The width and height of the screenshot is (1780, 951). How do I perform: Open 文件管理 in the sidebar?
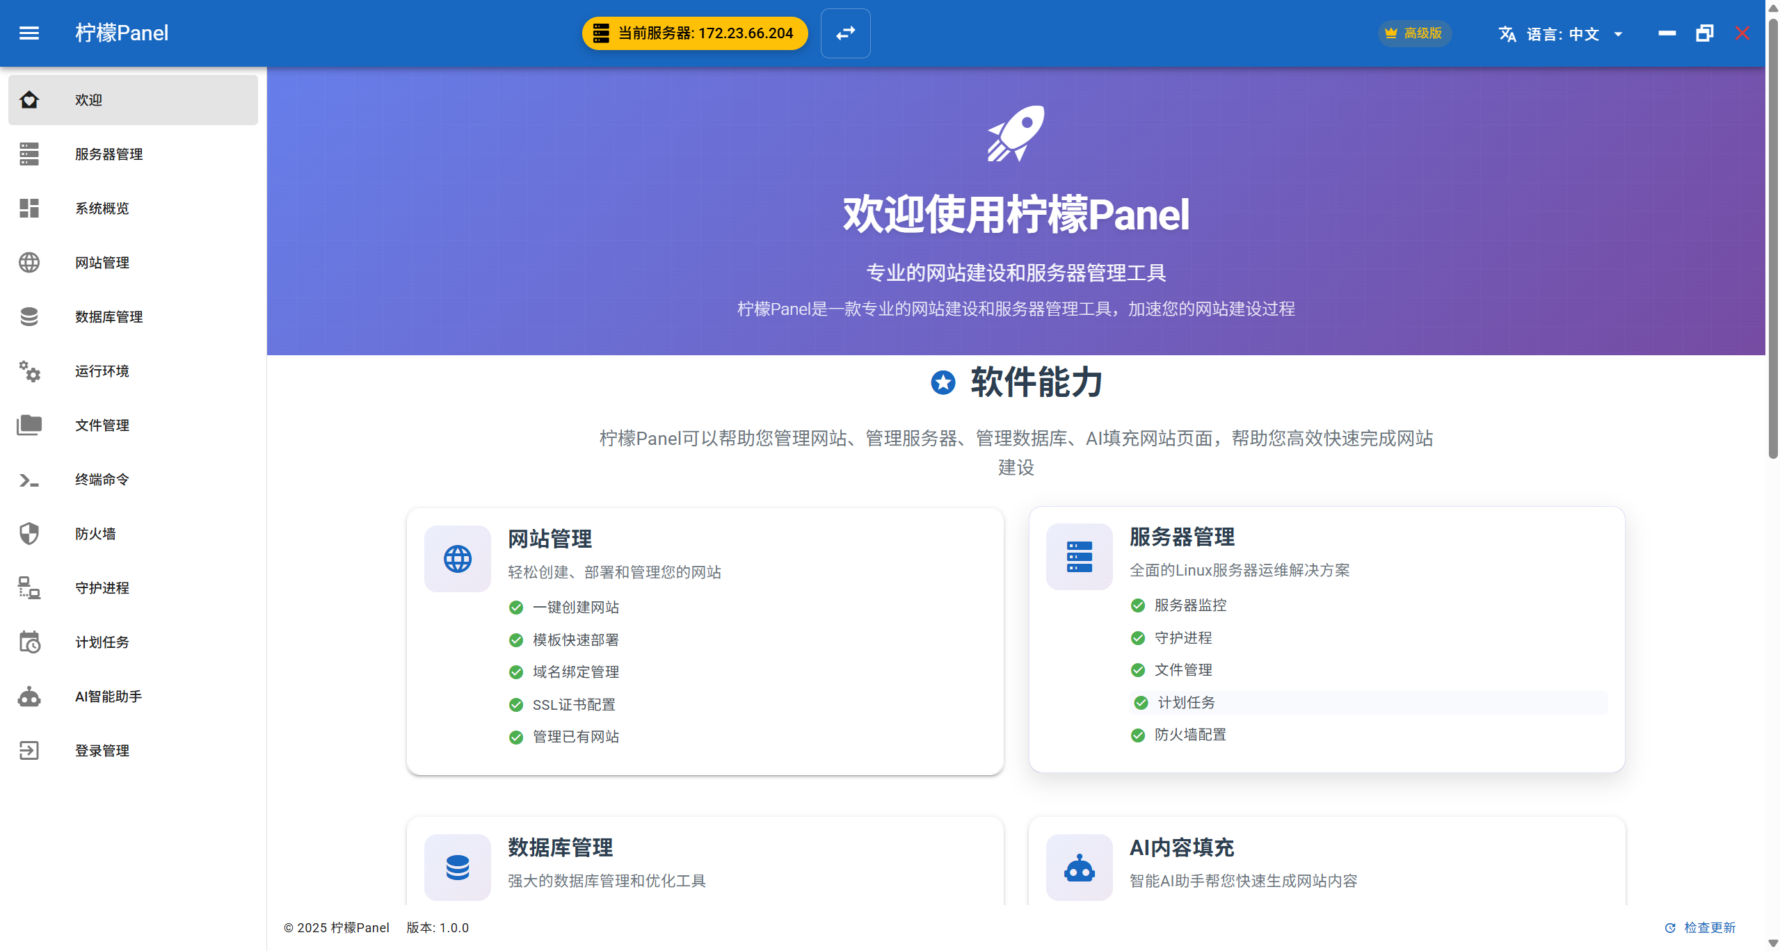pyautogui.click(x=102, y=425)
